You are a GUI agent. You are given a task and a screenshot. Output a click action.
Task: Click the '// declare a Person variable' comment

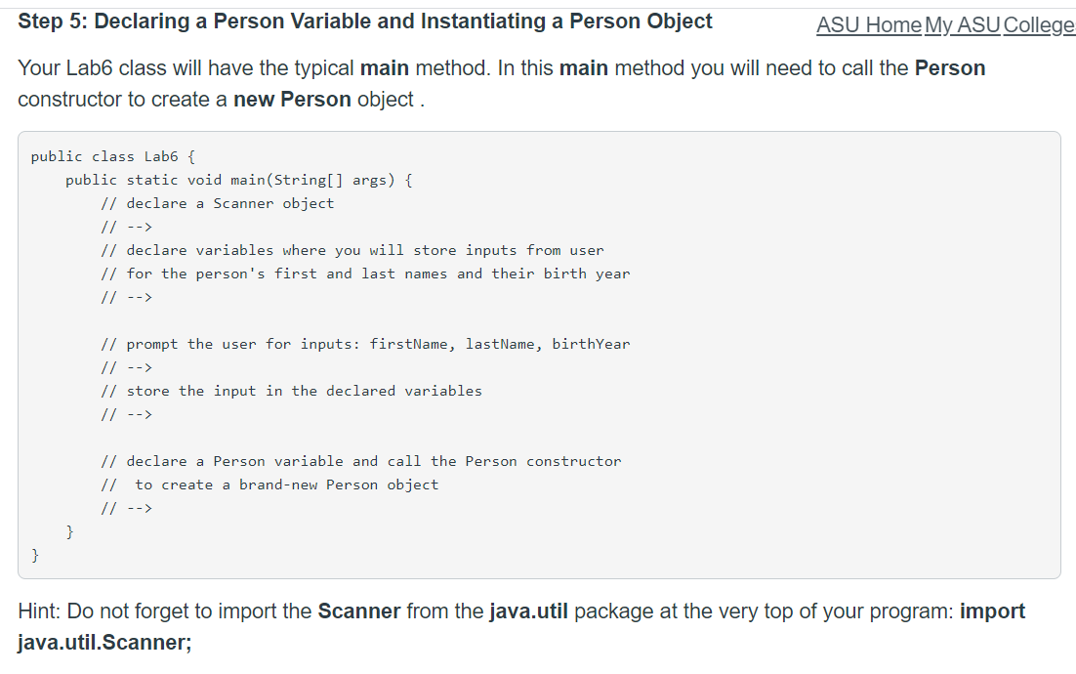[x=360, y=461]
